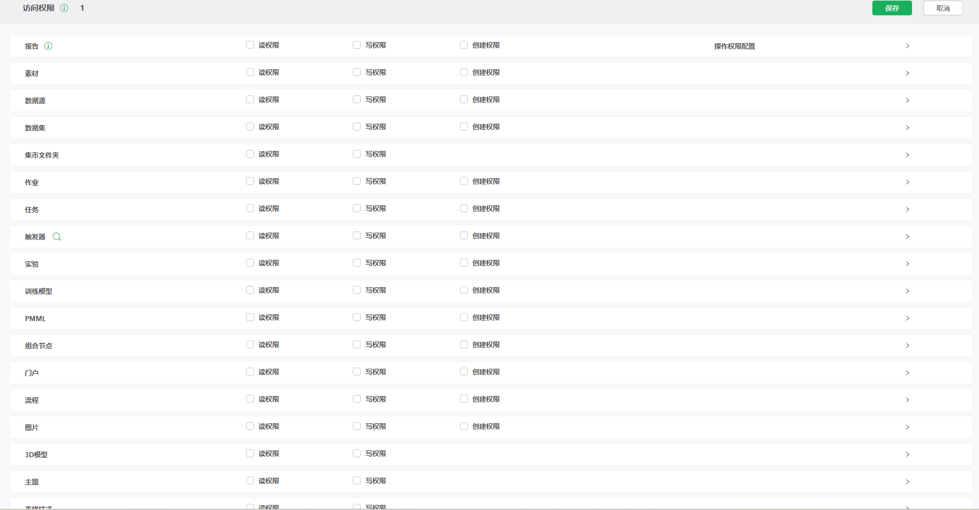Enable 创建权限 for 训练模型
The image size is (979, 510).
464,290
